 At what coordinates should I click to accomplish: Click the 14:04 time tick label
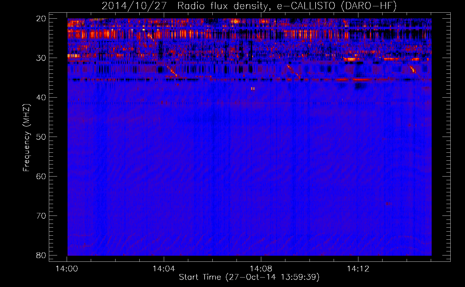point(164,269)
